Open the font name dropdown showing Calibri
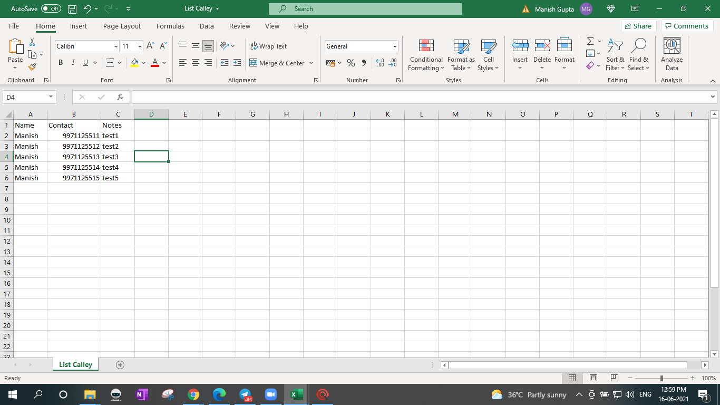Screen dimensions: 720x405 pos(116,46)
